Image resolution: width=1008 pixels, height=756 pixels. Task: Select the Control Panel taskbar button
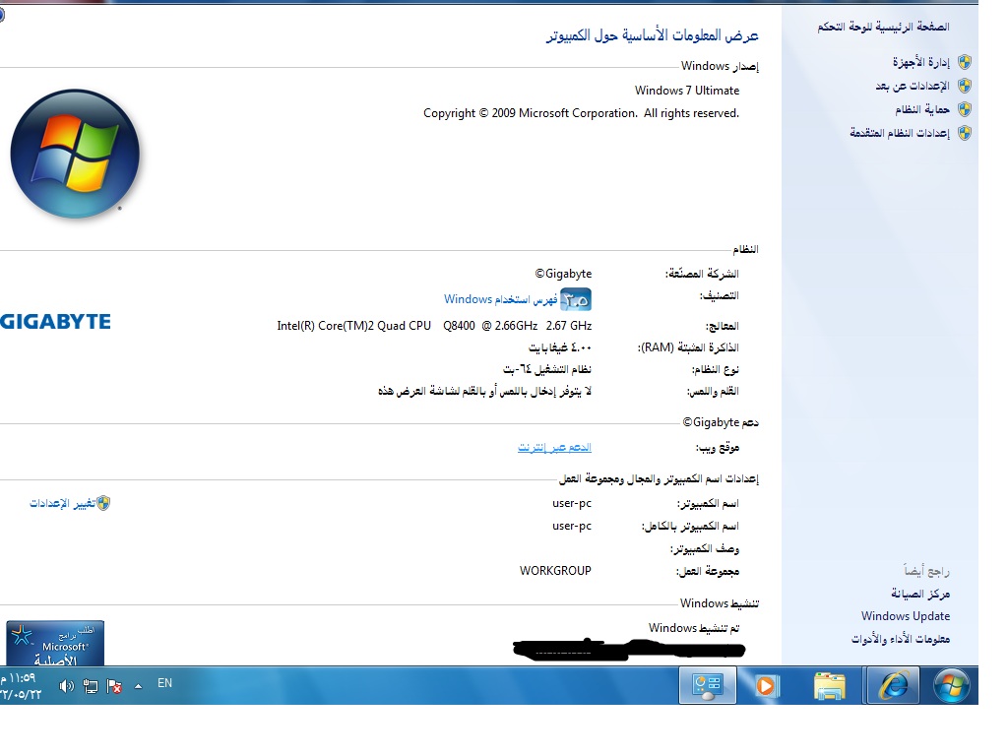coord(707,685)
